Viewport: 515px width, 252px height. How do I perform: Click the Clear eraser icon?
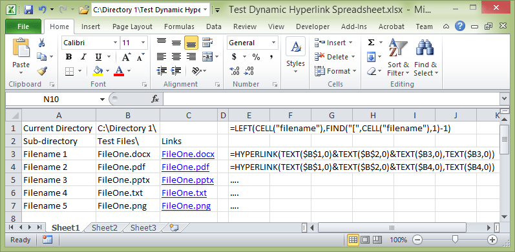click(371, 71)
